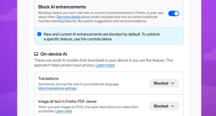Open the More translations settings link
The width and height of the screenshot is (216, 116).
coord(57,88)
